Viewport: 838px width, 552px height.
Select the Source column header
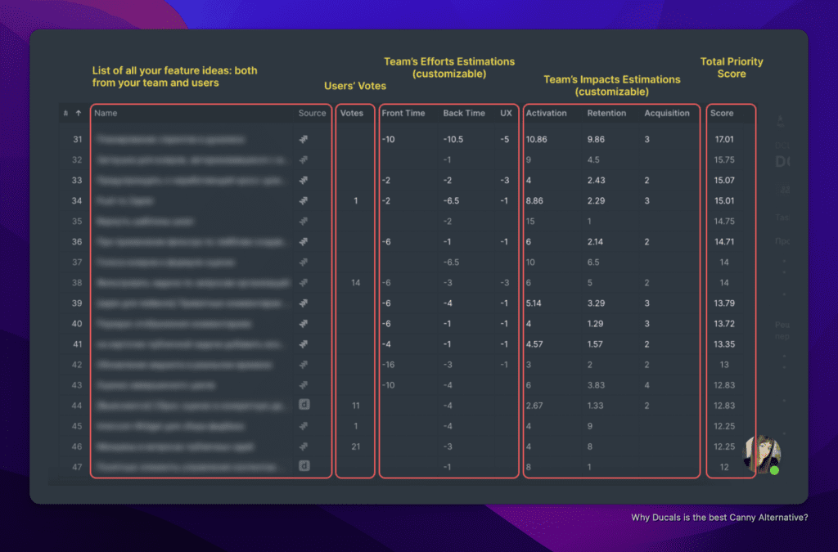(312, 114)
